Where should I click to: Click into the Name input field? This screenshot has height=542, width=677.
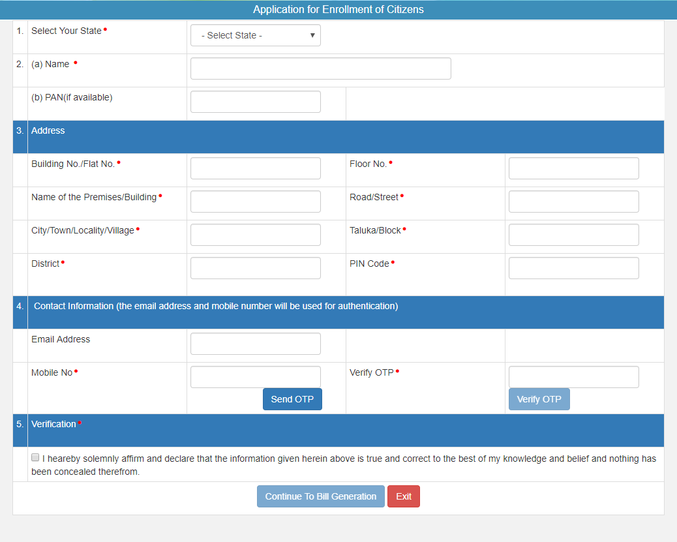pos(320,68)
